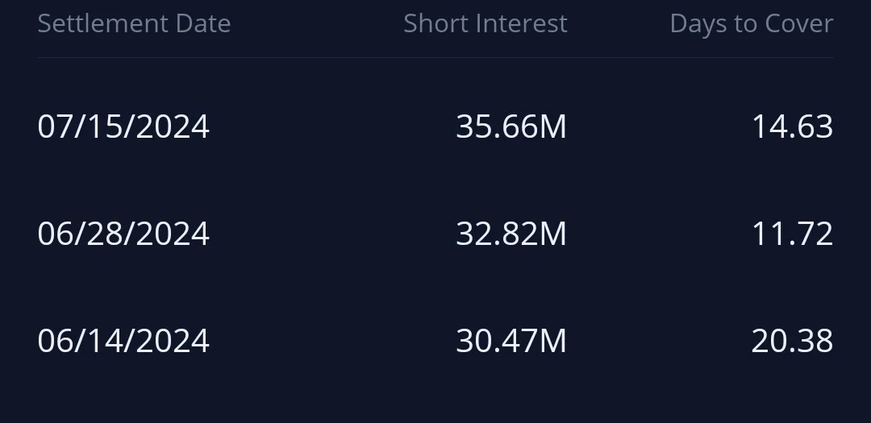Pick the 30.47M short interest figure
The width and height of the screenshot is (871, 423).
click(x=511, y=341)
